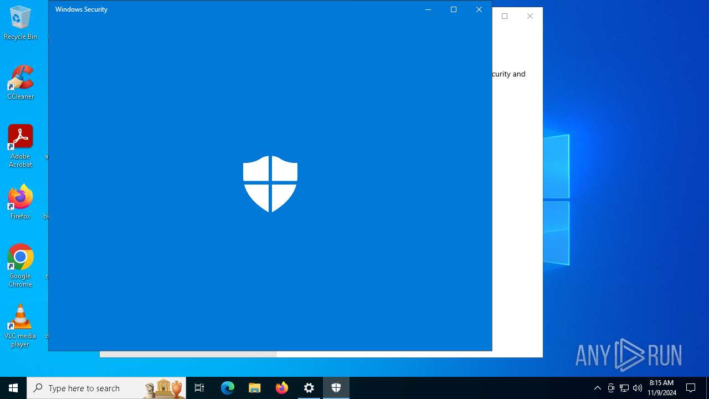Click the Windows Security title text
Image resolution: width=709 pixels, height=399 pixels.
[x=81, y=9]
